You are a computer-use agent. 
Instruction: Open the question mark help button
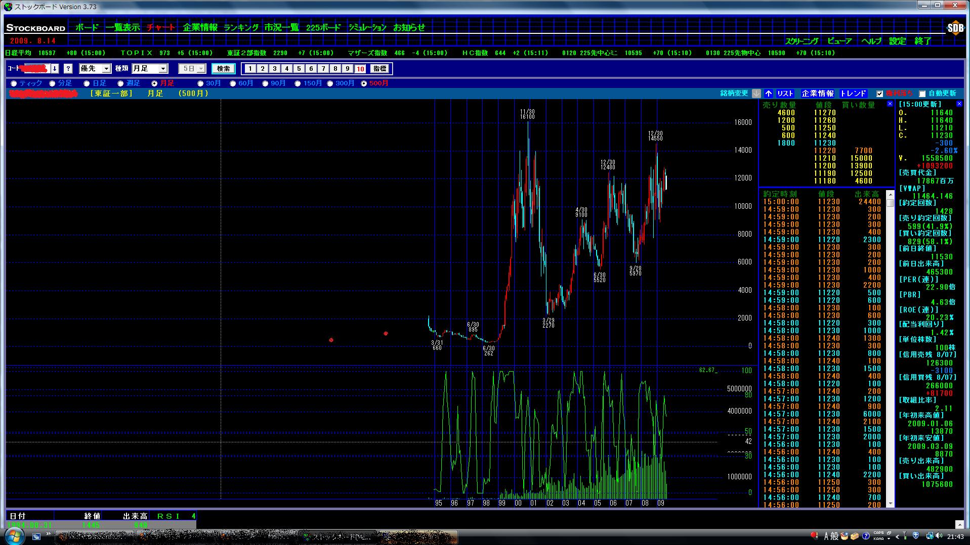tap(68, 69)
